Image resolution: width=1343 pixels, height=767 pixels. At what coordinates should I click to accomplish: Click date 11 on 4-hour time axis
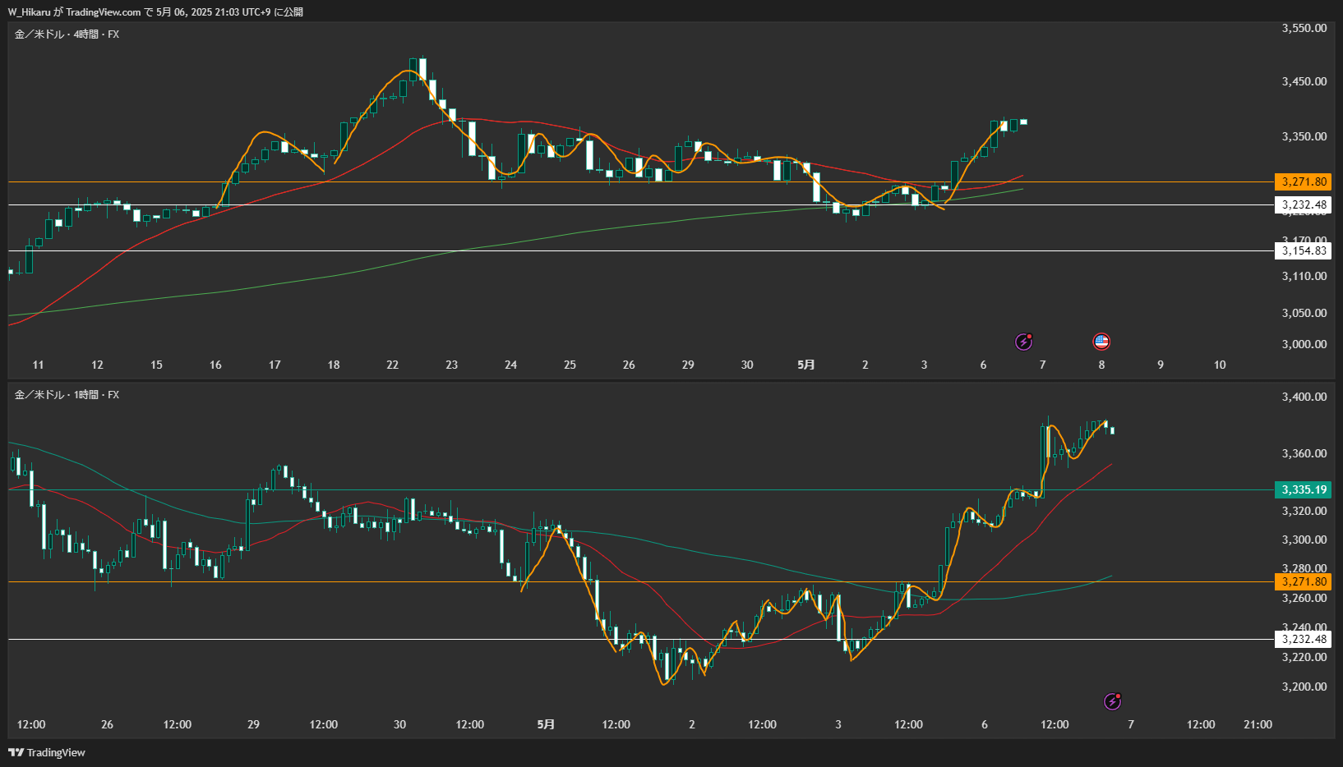click(38, 365)
